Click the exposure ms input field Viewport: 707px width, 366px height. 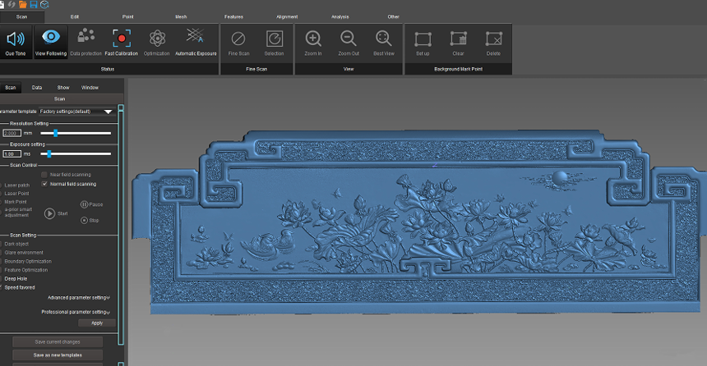[x=12, y=154]
